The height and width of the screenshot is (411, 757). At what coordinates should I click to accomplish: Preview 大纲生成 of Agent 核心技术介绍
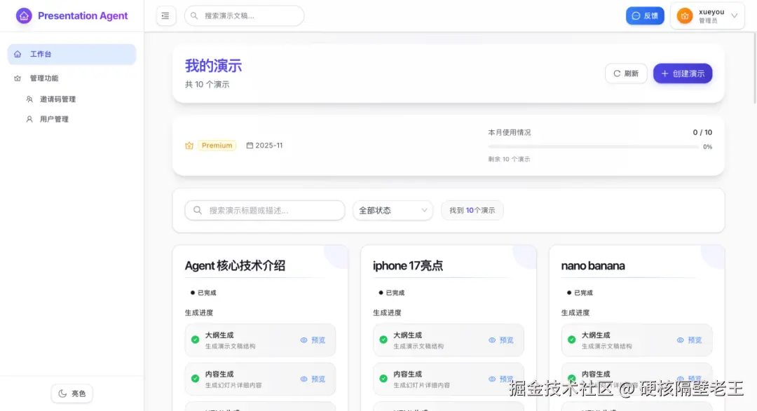tap(313, 340)
